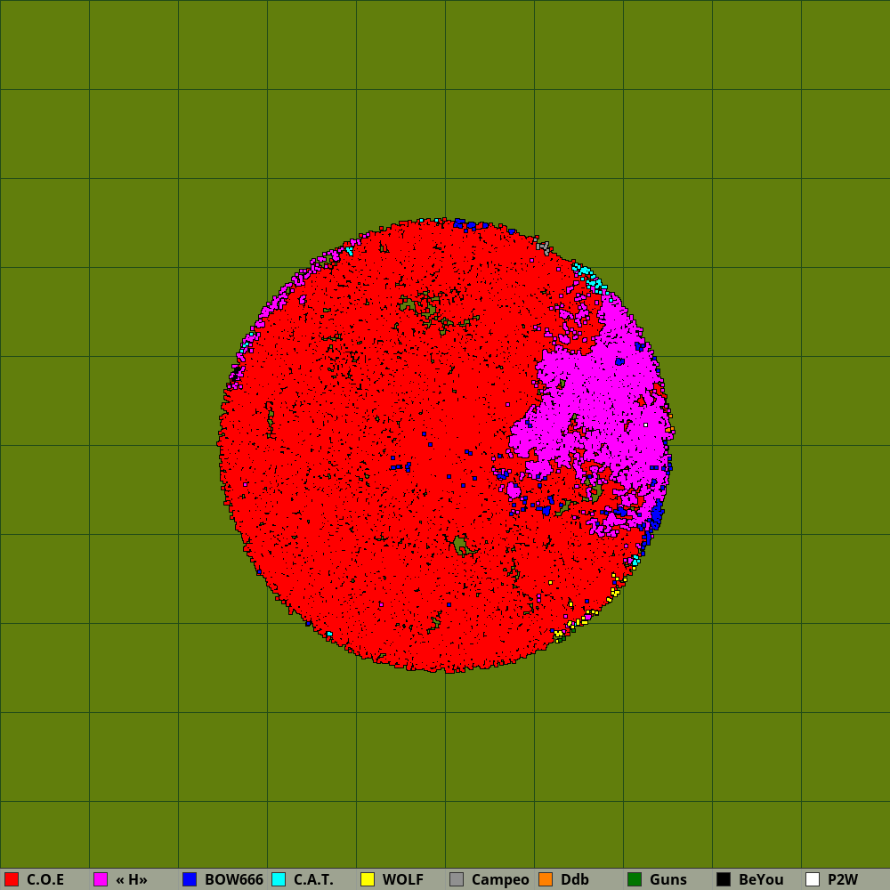Select the BOW666 legend label
This screenshot has height=890, width=890.
coord(234,879)
